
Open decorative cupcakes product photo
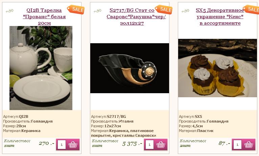217,68
